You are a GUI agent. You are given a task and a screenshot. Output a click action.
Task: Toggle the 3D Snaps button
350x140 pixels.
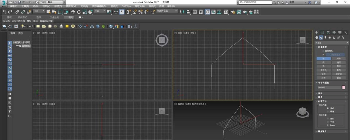(129, 12)
